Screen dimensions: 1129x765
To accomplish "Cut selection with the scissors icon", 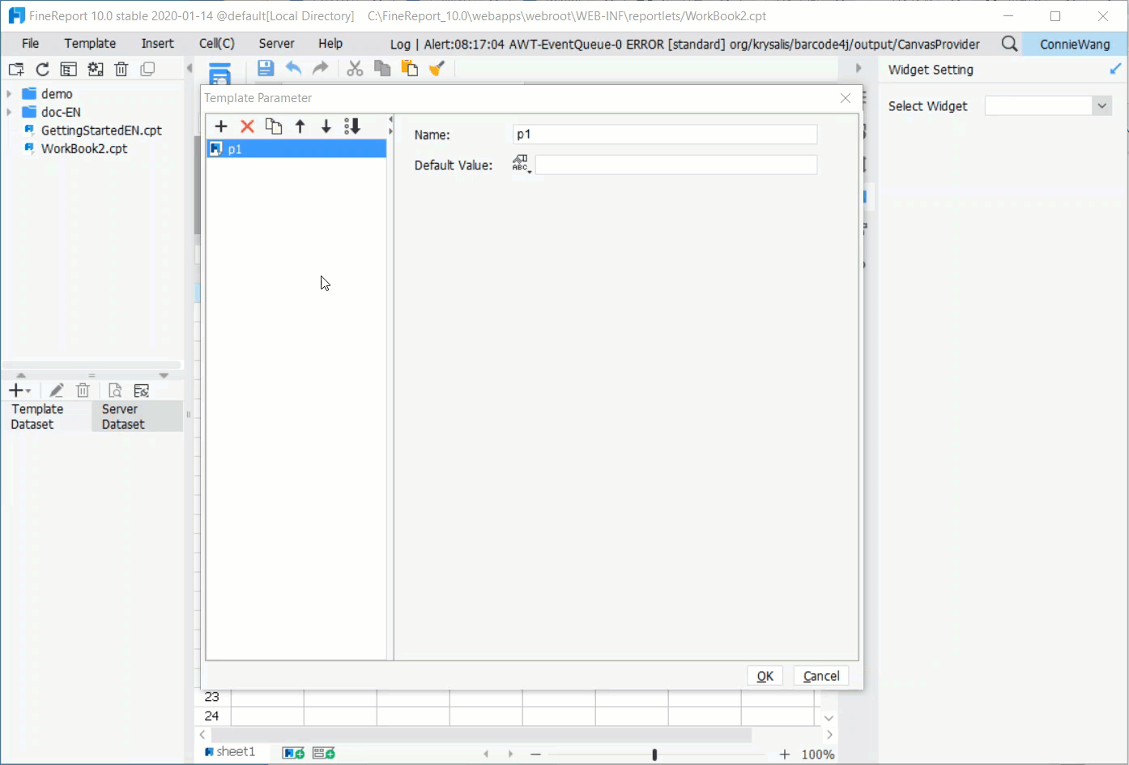I will coord(355,69).
